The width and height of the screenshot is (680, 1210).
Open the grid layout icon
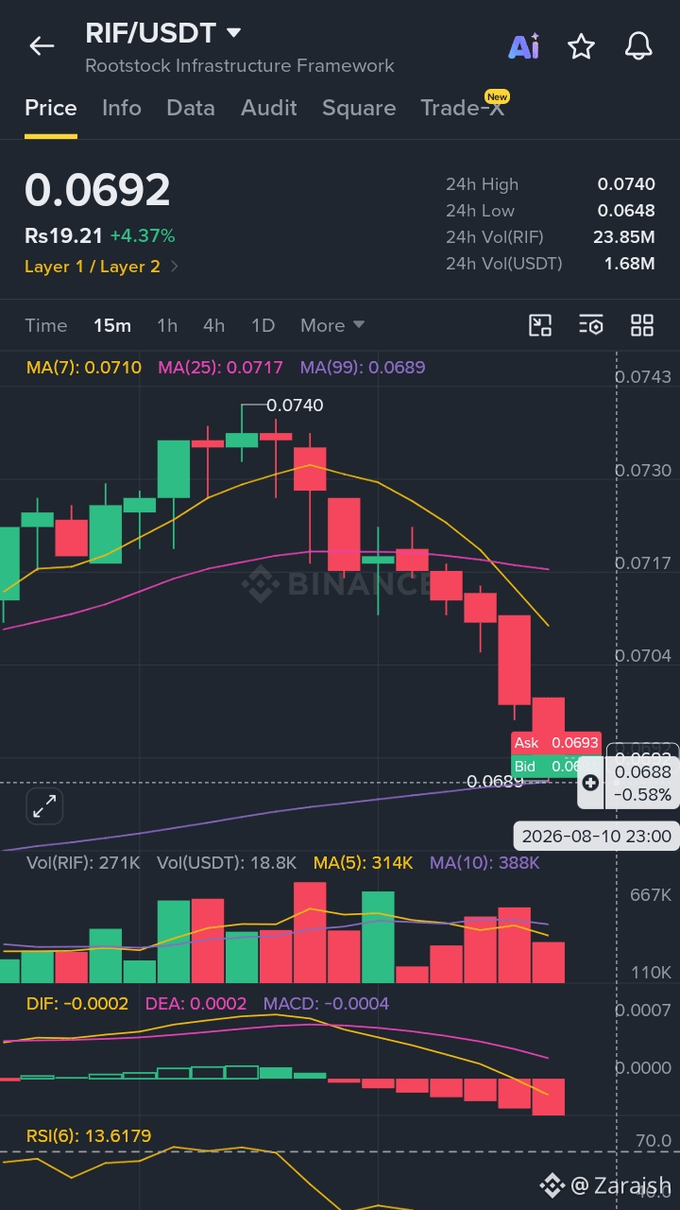(x=642, y=325)
